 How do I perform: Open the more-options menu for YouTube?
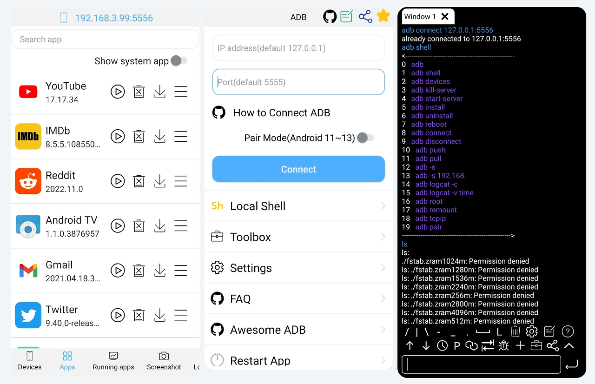coord(181,92)
